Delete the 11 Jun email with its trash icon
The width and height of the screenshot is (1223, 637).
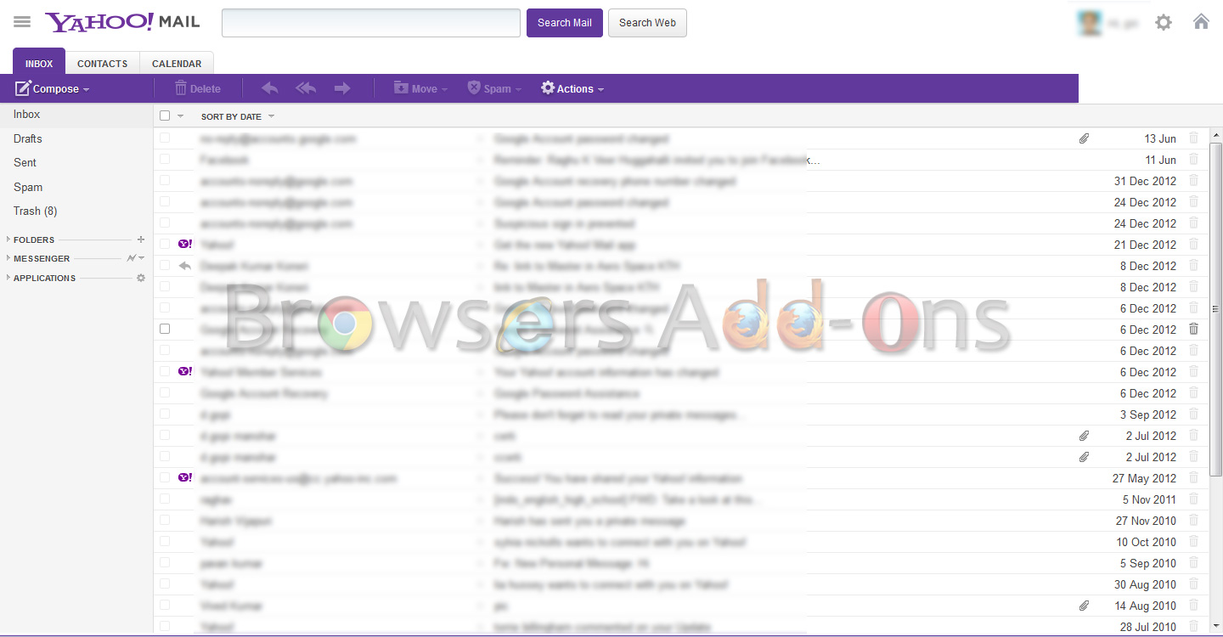tap(1194, 159)
